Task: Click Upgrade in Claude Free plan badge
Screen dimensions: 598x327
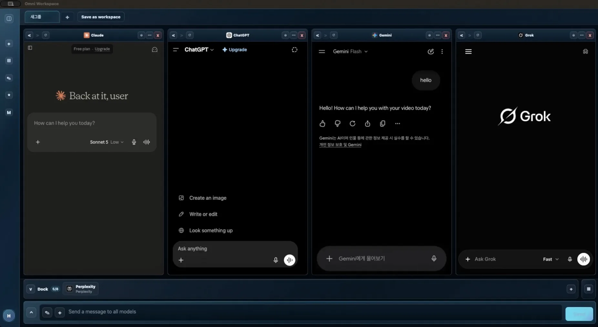Action: pos(102,49)
